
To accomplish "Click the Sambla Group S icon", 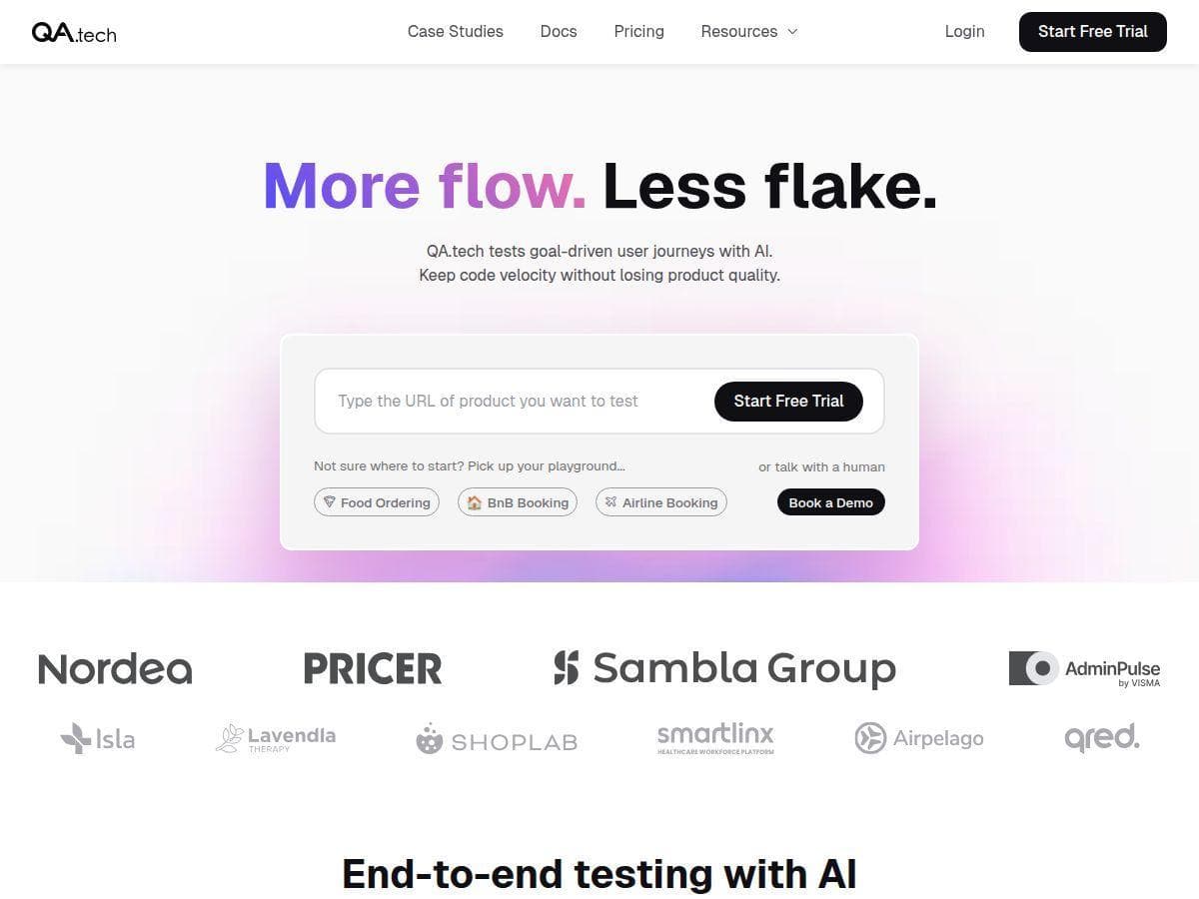I will [x=566, y=667].
